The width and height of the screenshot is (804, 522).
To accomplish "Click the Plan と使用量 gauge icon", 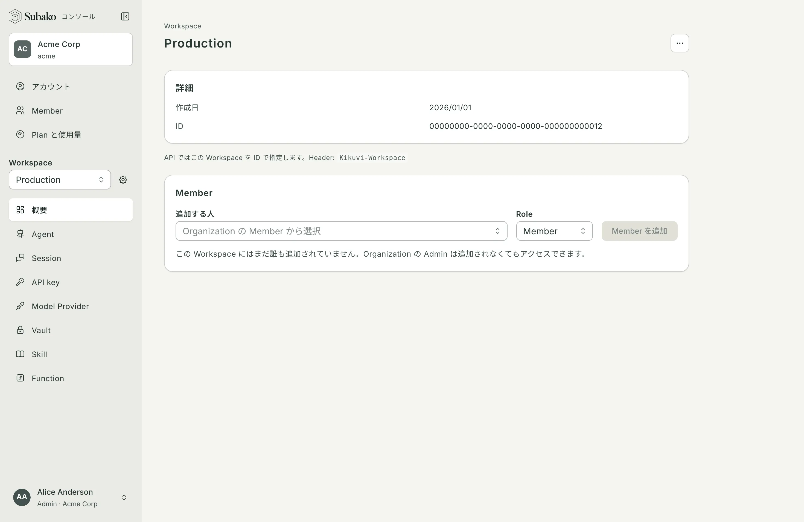I will pos(20,134).
